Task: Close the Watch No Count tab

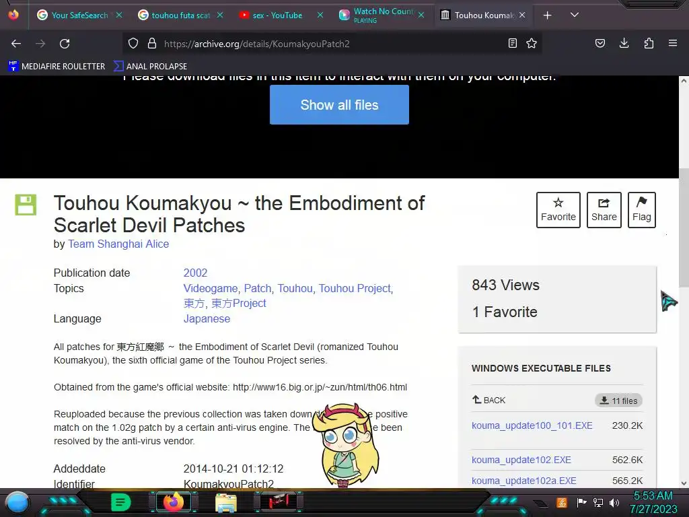Action: click(x=421, y=15)
